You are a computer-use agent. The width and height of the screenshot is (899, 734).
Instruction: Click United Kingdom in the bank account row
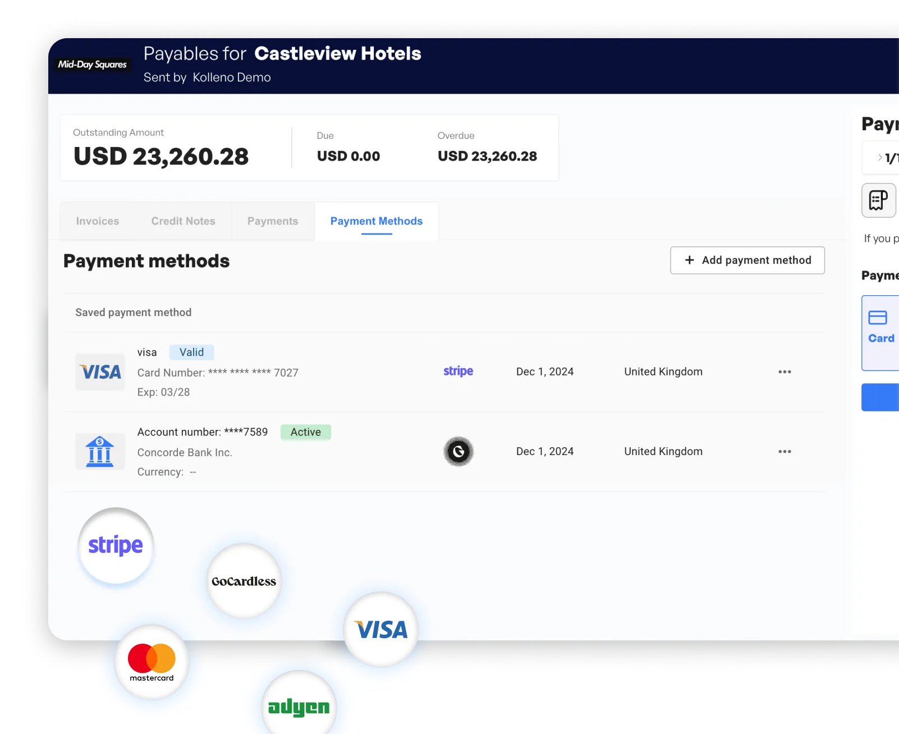pyautogui.click(x=663, y=451)
